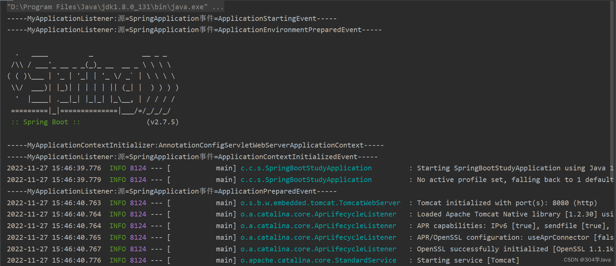
Task: Click 'Loaded Apache Tomcat Native library' message
Action: click(x=515, y=214)
